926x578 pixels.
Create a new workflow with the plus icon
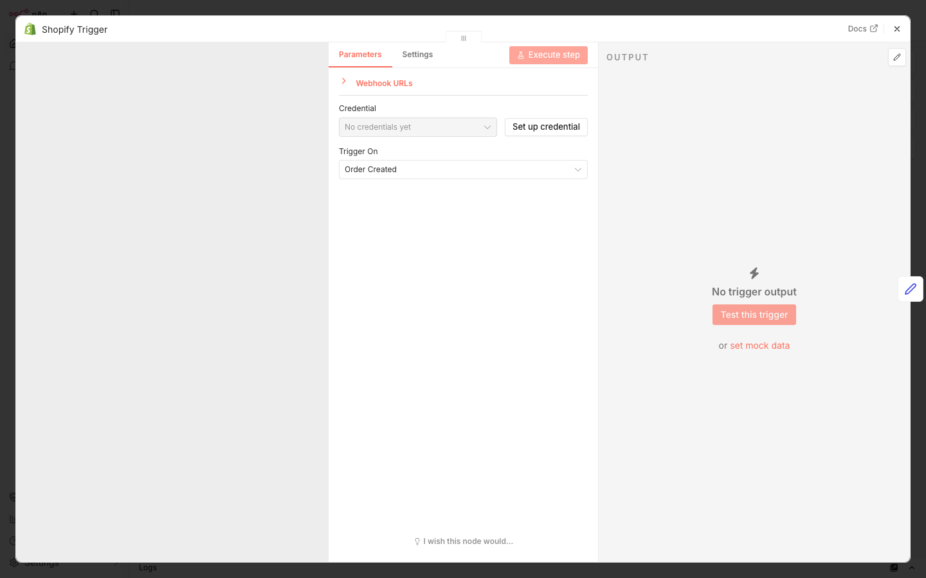[x=73, y=13]
